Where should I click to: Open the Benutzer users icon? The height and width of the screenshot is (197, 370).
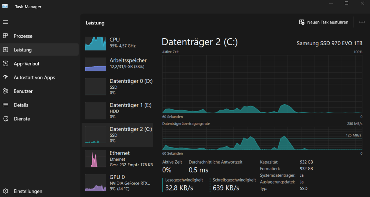pyautogui.click(x=6, y=91)
